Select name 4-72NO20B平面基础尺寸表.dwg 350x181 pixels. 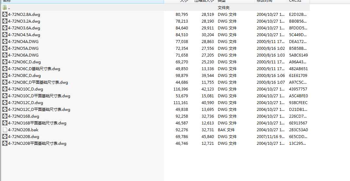coord(37,144)
